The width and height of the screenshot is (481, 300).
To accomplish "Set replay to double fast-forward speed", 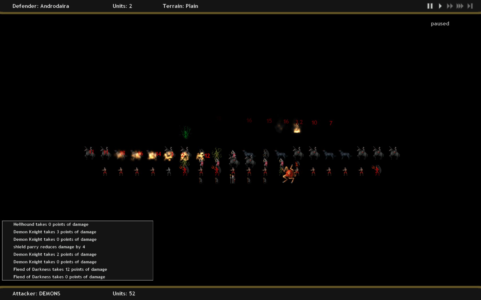I will [450, 6].
